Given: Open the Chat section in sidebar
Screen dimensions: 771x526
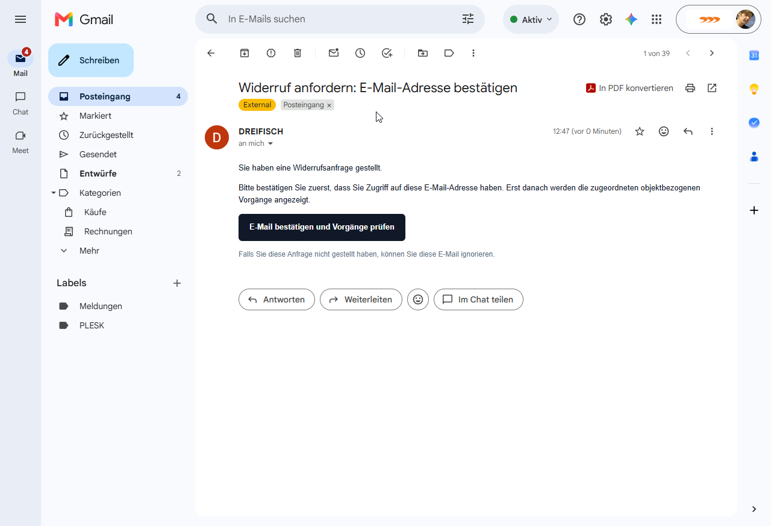Looking at the screenshot, I should click(x=20, y=102).
